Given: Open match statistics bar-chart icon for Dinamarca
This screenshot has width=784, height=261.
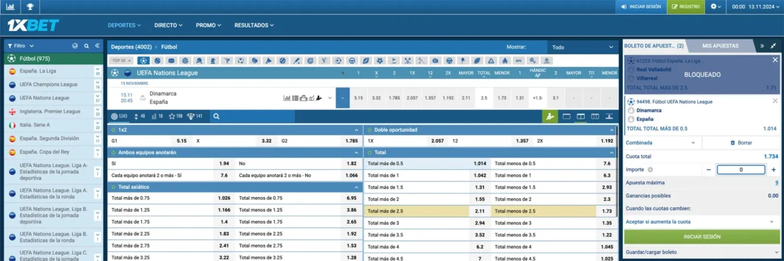Looking at the screenshot, I should coord(287,98).
